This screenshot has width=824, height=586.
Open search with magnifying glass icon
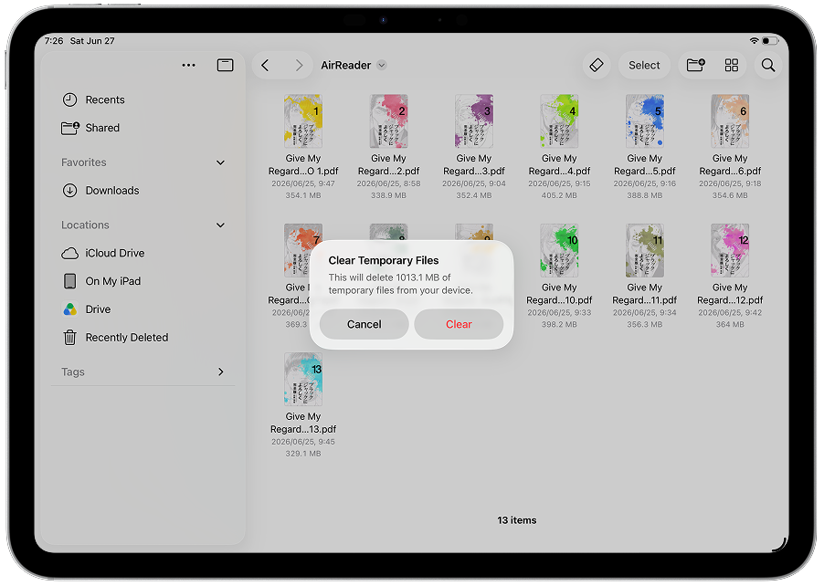coord(768,65)
